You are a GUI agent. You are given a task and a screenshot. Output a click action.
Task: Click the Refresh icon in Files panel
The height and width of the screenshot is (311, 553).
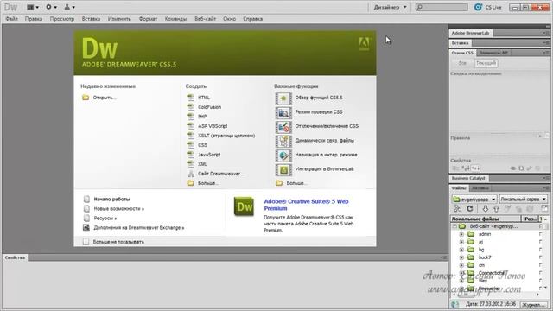[x=470, y=209]
